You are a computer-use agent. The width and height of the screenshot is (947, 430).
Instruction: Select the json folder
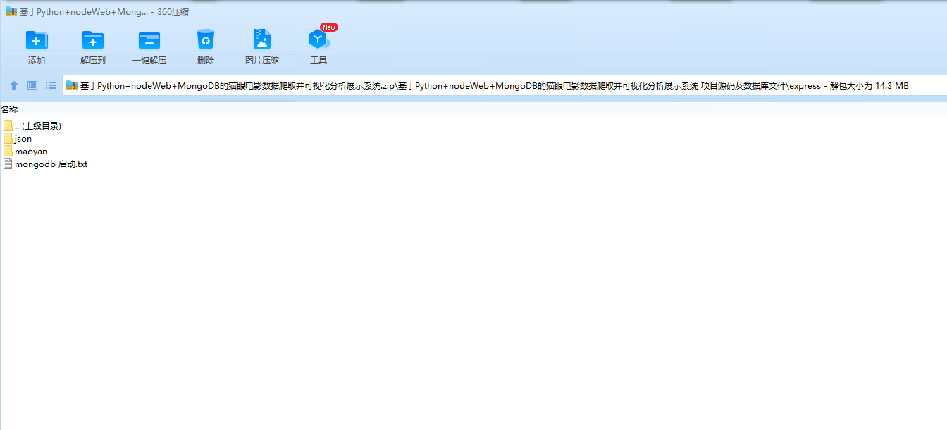point(18,138)
